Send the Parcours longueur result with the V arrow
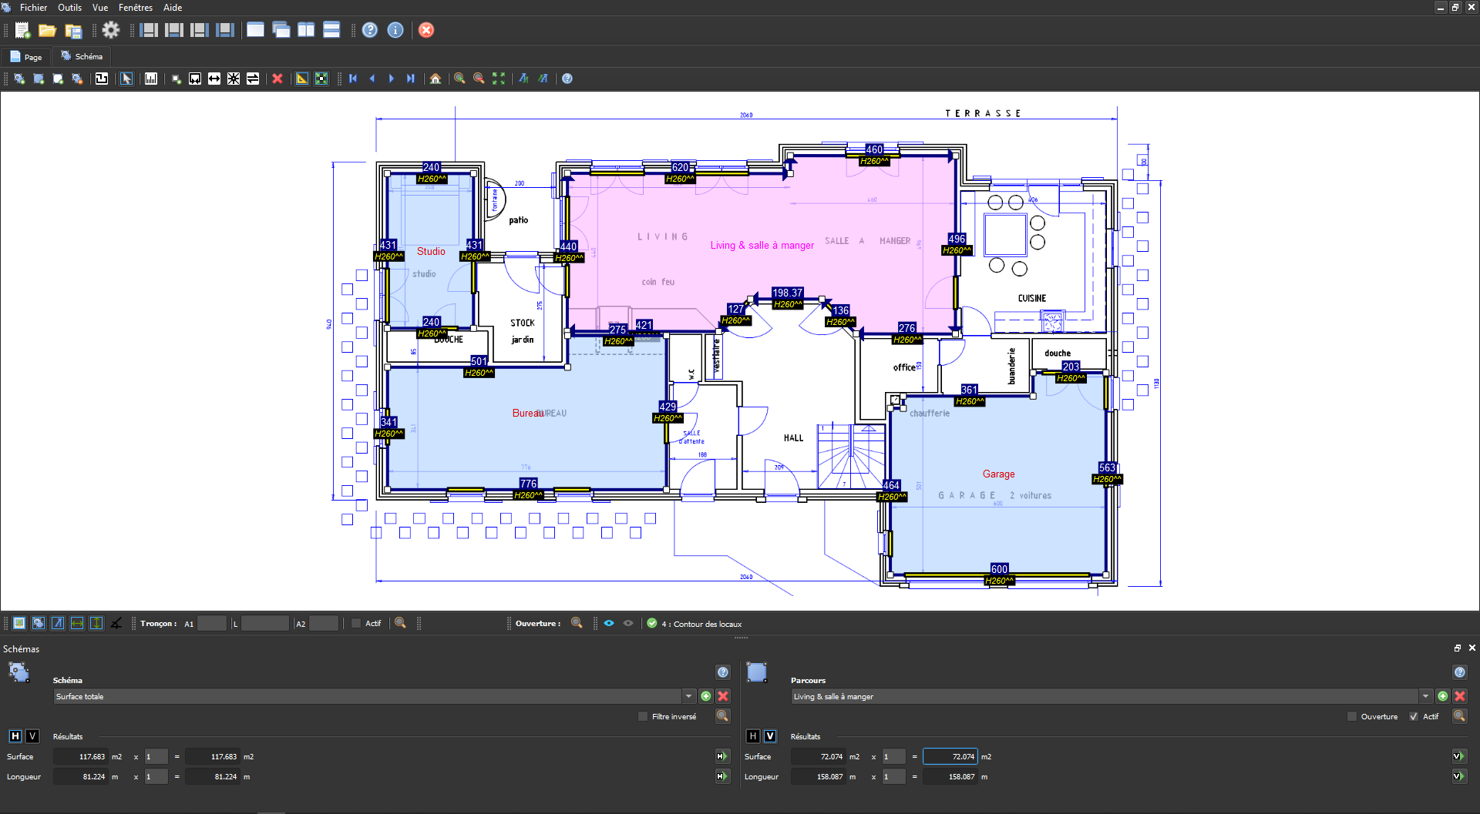This screenshot has height=814, width=1480. 1459,776
